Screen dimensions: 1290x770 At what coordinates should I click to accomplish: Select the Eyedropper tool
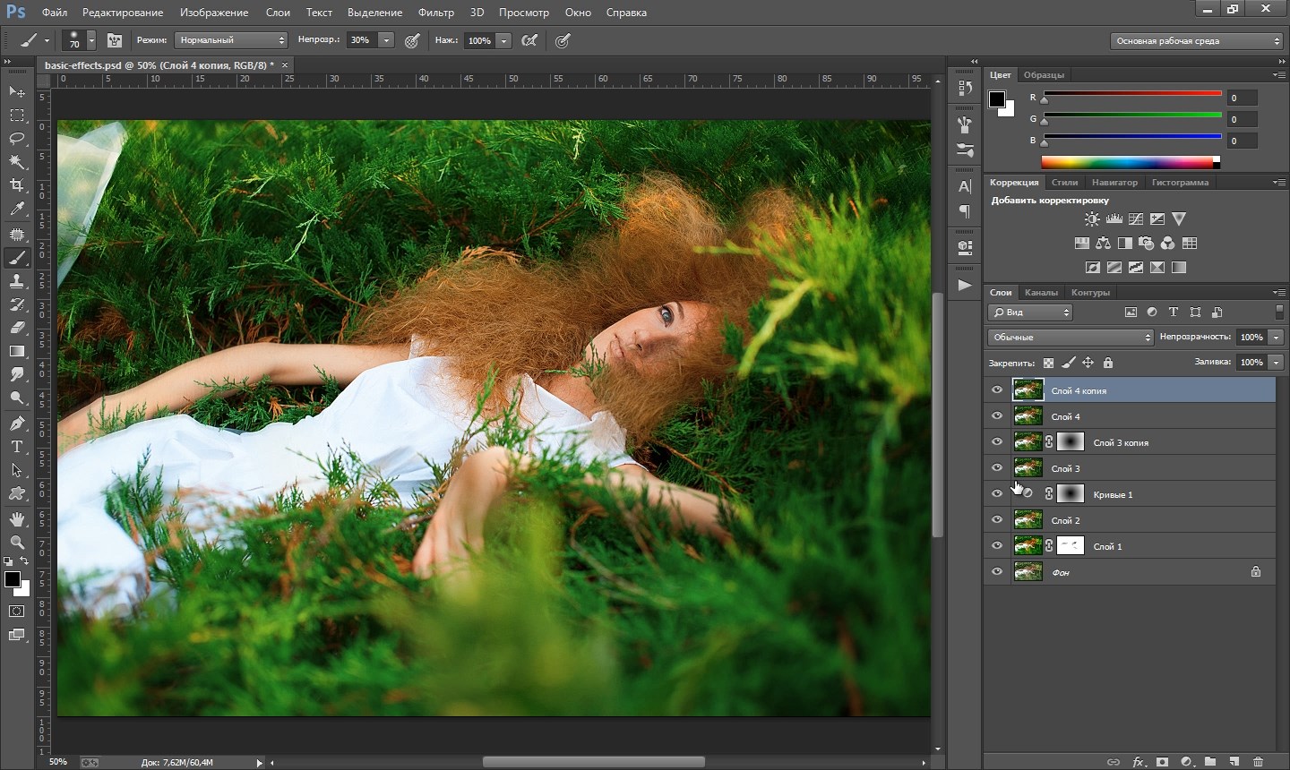[x=17, y=210]
